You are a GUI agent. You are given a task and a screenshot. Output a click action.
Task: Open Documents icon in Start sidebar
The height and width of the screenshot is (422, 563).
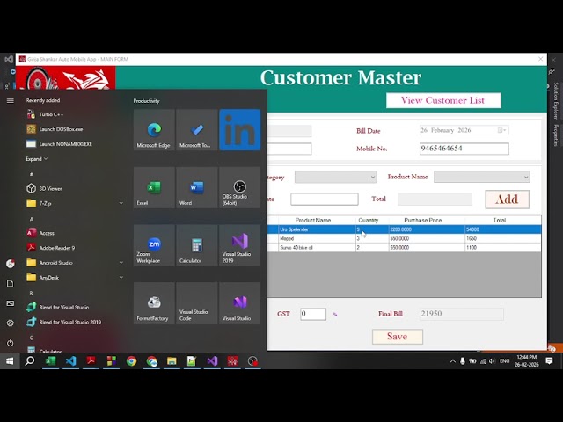pyautogui.click(x=10, y=283)
